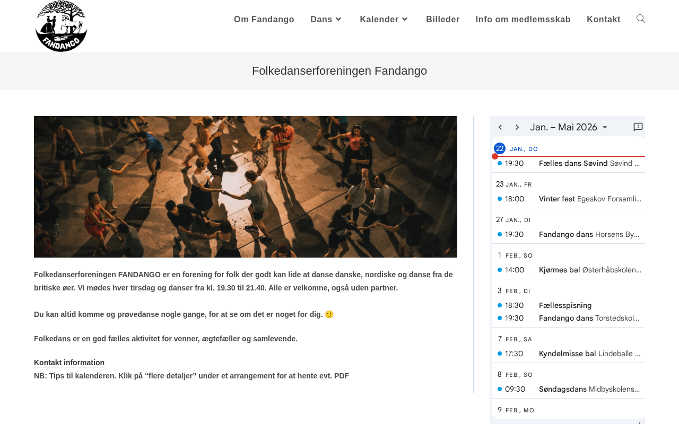Open the Om Fandango menu item
The width and height of the screenshot is (679, 424).
[x=264, y=20]
